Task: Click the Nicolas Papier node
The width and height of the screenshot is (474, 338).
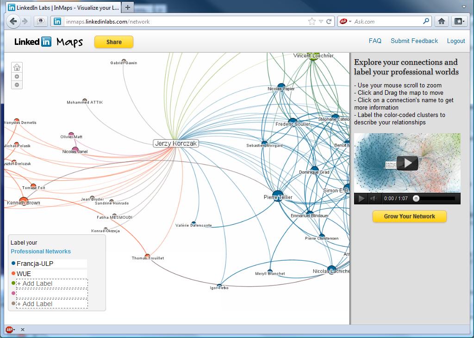Action: pyautogui.click(x=281, y=86)
